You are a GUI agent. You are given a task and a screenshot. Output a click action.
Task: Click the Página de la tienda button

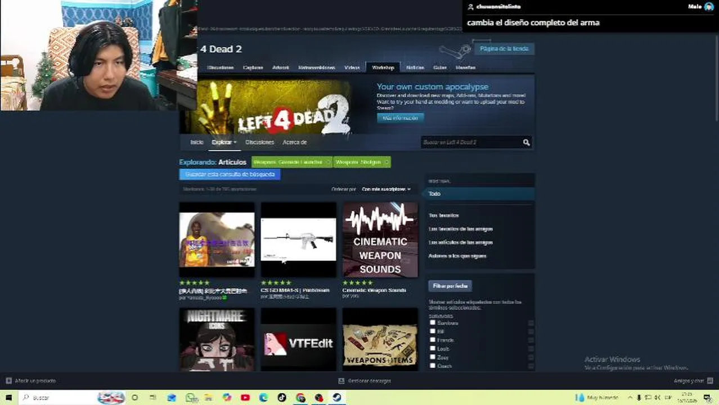pyautogui.click(x=504, y=49)
